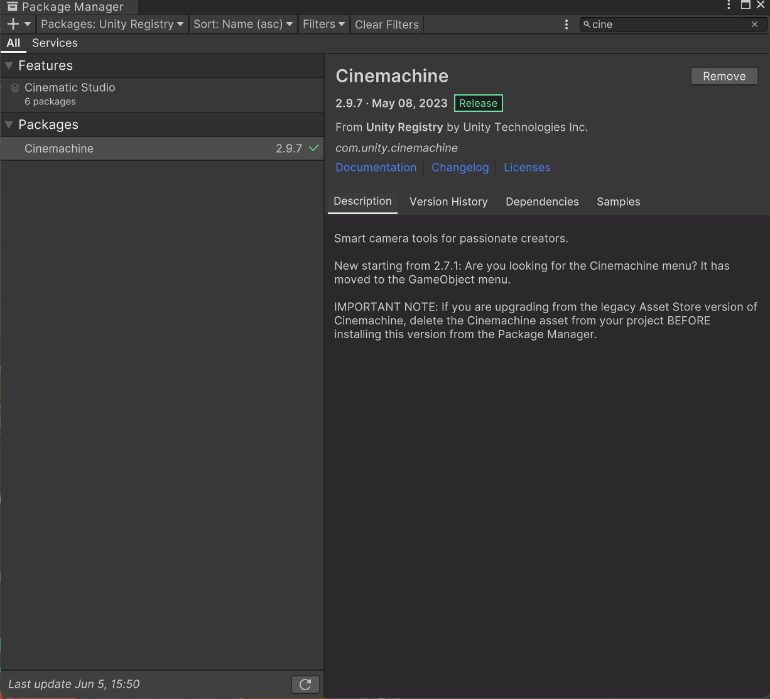Open the Samples tab
Viewport: 770px width, 699px height.
tap(619, 202)
